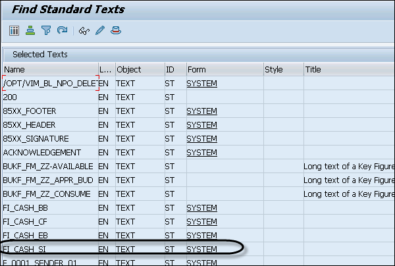395x266 pixels.
Task: Click the Style column header
Action: (x=284, y=69)
